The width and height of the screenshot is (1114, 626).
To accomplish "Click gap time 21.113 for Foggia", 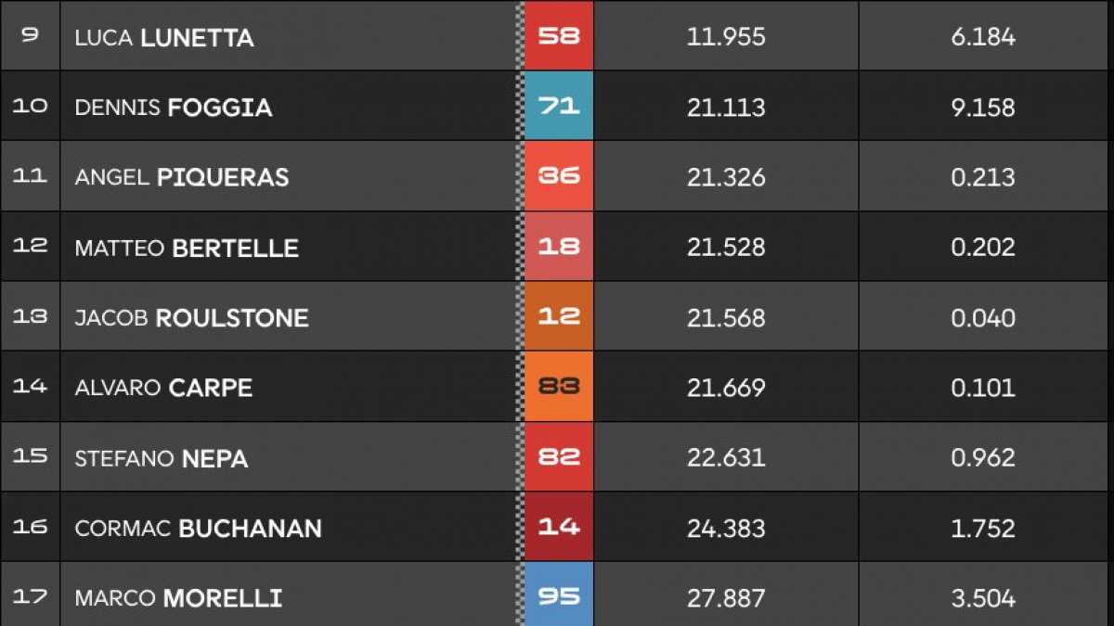I will [x=726, y=108].
